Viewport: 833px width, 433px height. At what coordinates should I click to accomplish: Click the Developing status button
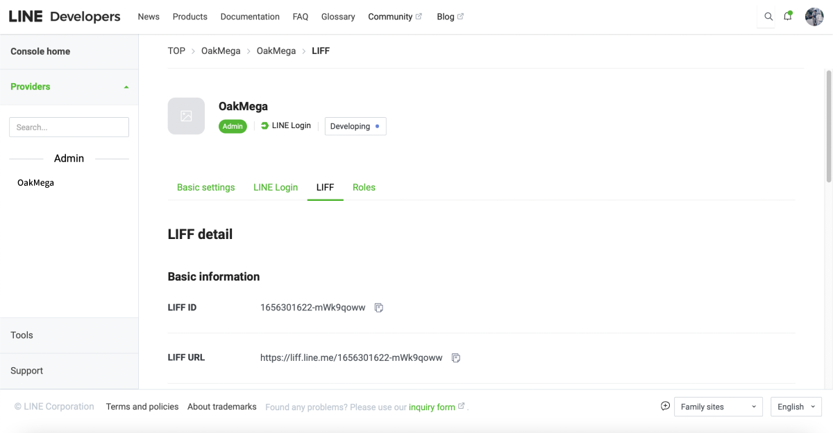pyautogui.click(x=355, y=126)
